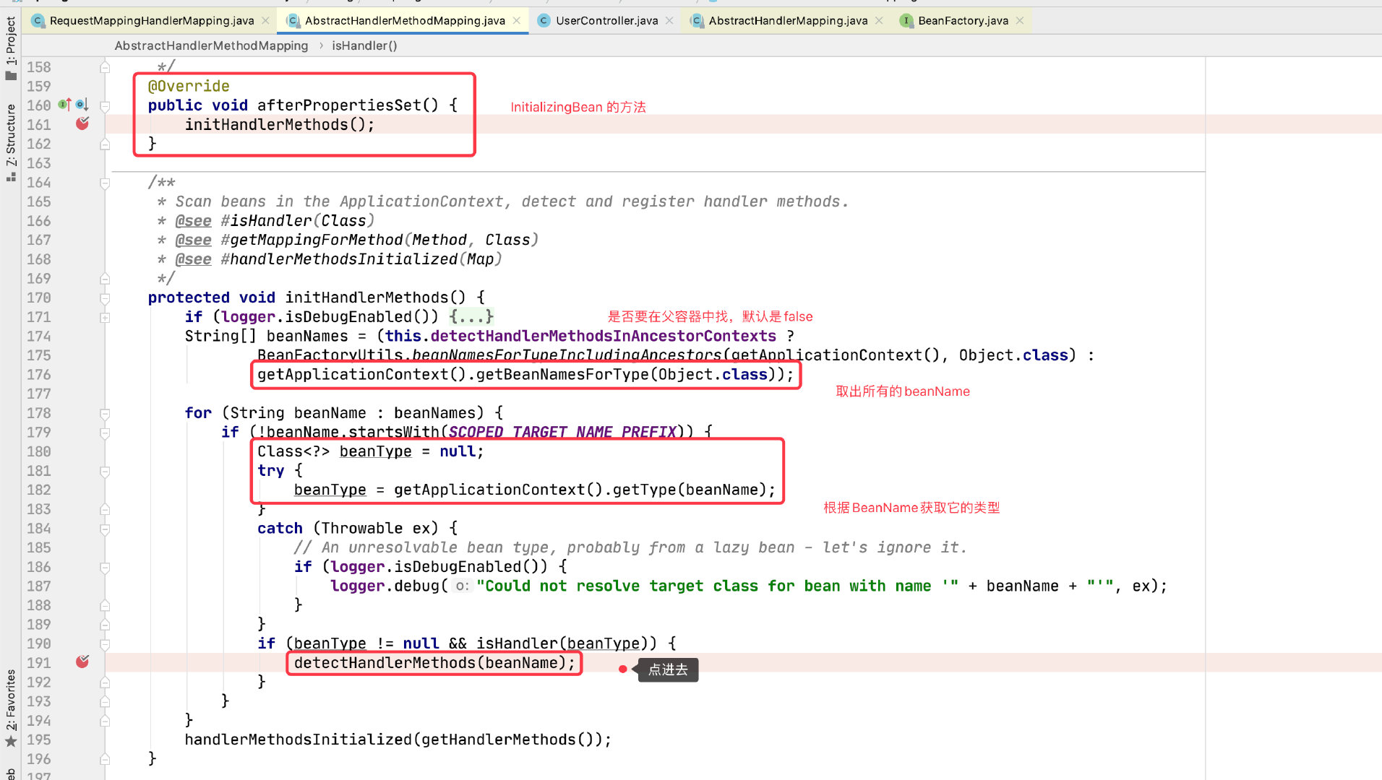This screenshot has width=1382, height=780.
Task: Close the AbstractHandlerMethodMapping.java tab
Action: click(x=517, y=21)
